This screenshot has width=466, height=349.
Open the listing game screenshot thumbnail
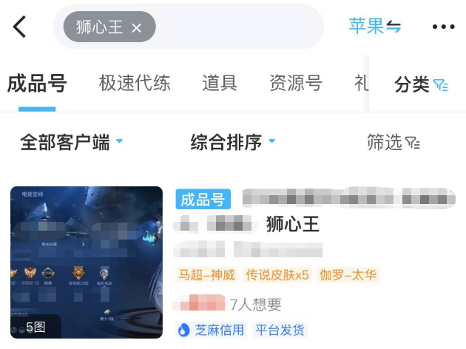(87, 262)
